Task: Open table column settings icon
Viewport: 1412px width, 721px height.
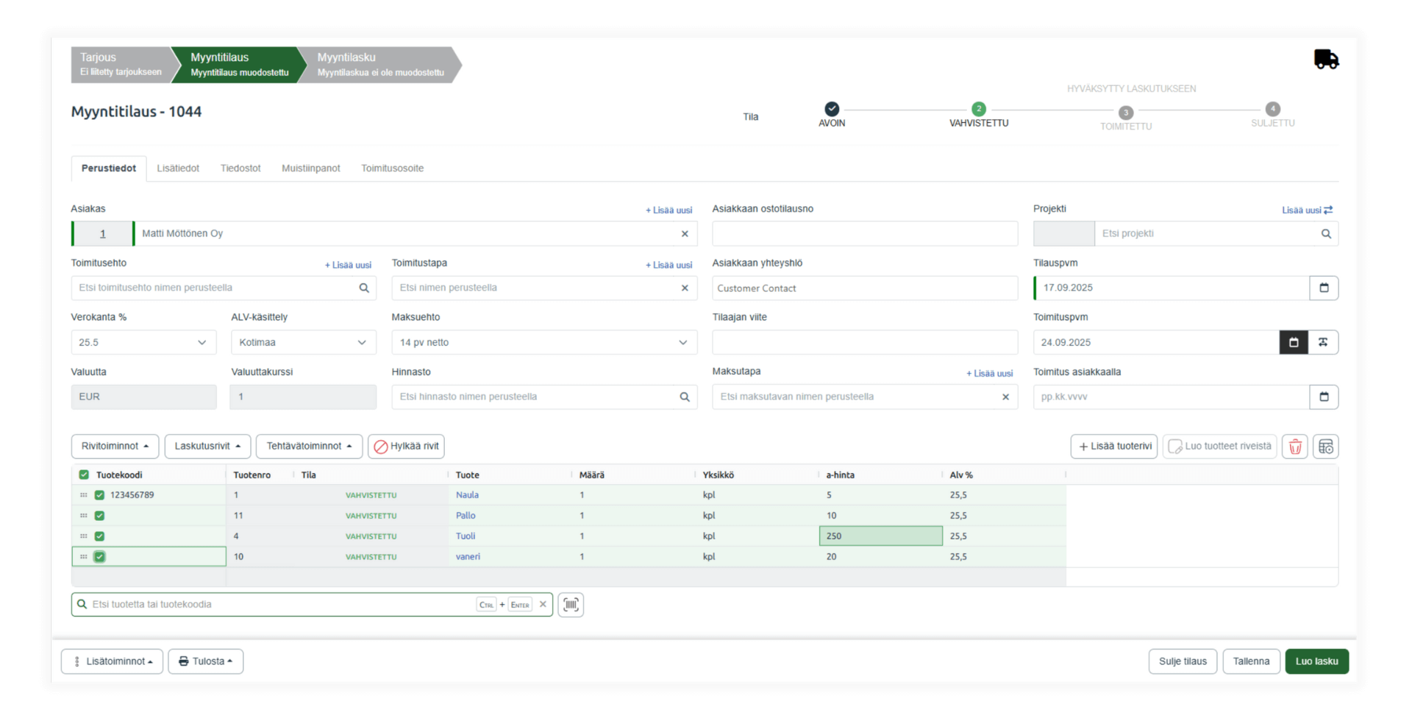Action: [1325, 447]
